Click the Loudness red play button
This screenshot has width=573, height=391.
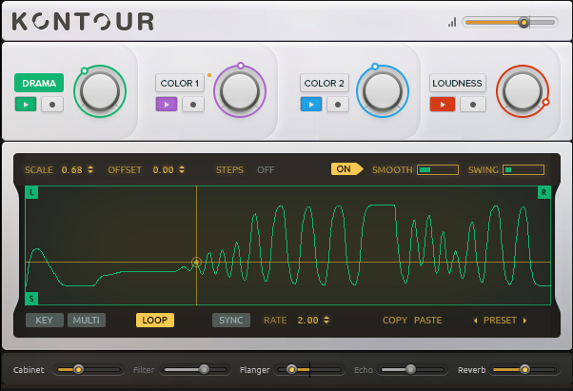pyautogui.click(x=443, y=105)
